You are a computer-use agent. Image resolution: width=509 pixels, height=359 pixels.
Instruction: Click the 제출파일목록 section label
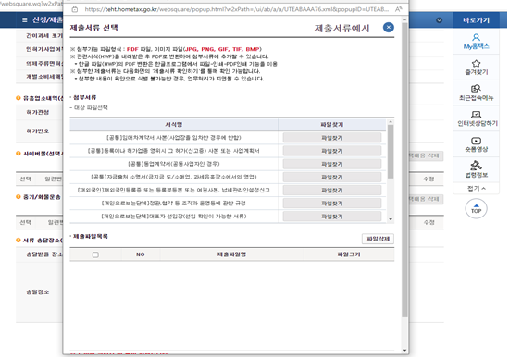91,236
